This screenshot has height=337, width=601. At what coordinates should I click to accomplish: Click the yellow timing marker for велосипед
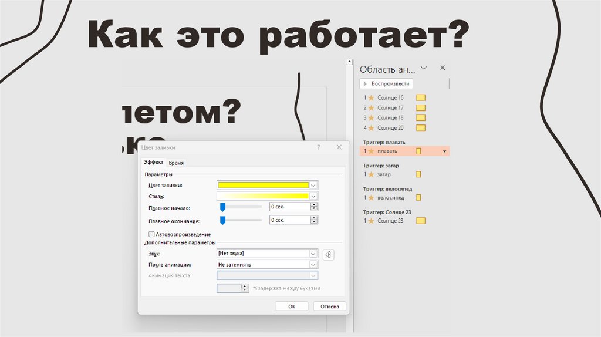click(418, 198)
